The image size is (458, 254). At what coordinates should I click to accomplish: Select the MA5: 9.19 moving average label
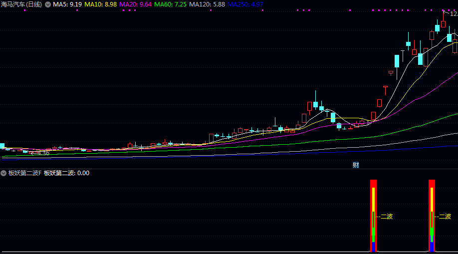(x=67, y=4)
